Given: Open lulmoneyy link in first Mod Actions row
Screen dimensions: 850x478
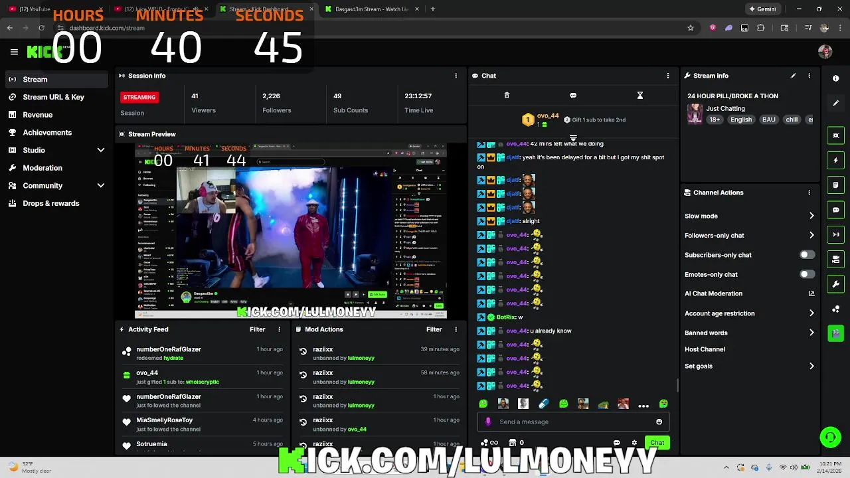Looking at the screenshot, I should [x=361, y=358].
